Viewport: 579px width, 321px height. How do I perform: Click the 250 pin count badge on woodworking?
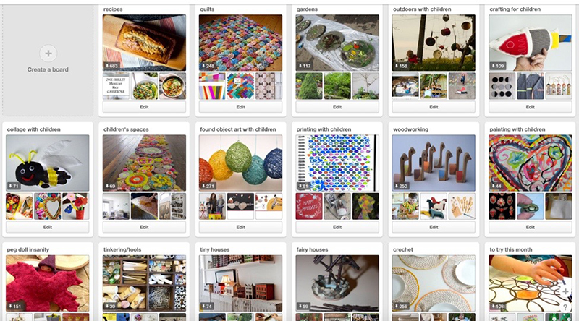coord(402,187)
